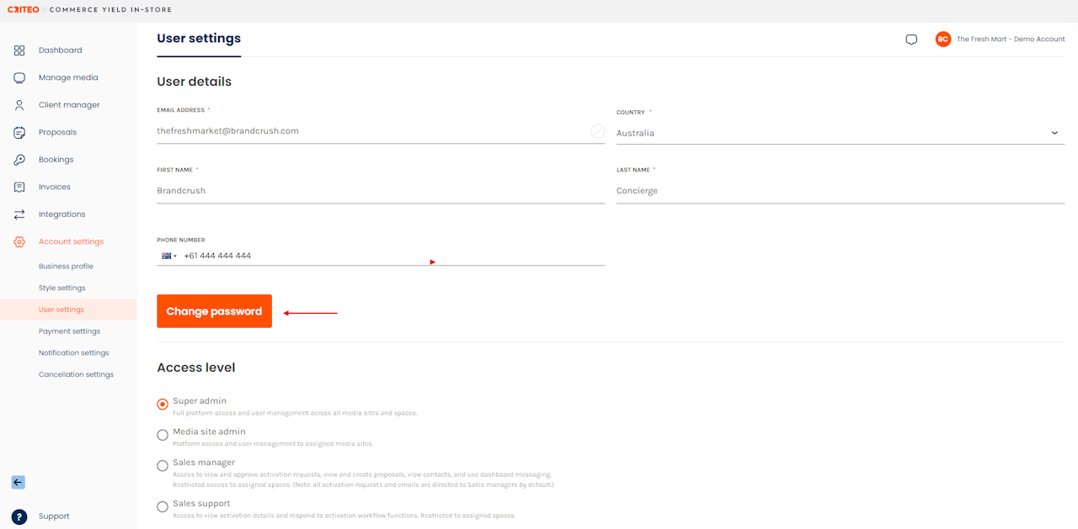Open the phone country flag selector

(x=169, y=256)
